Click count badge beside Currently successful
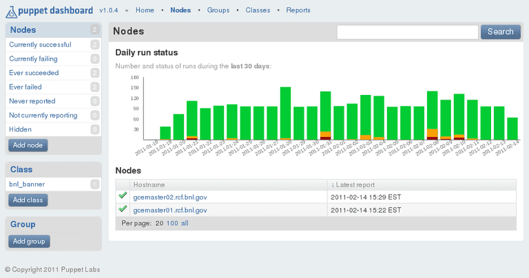This screenshot has height=278, width=529. pos(95,45)
